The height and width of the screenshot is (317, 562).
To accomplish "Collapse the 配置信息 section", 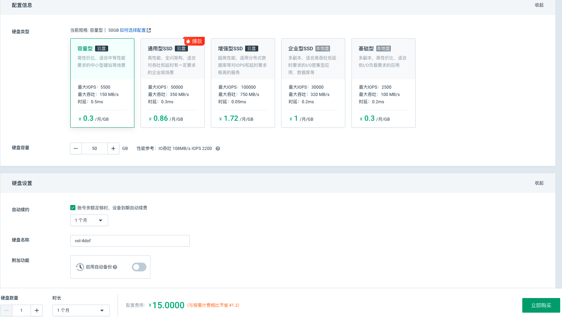I will coord(539,5).
